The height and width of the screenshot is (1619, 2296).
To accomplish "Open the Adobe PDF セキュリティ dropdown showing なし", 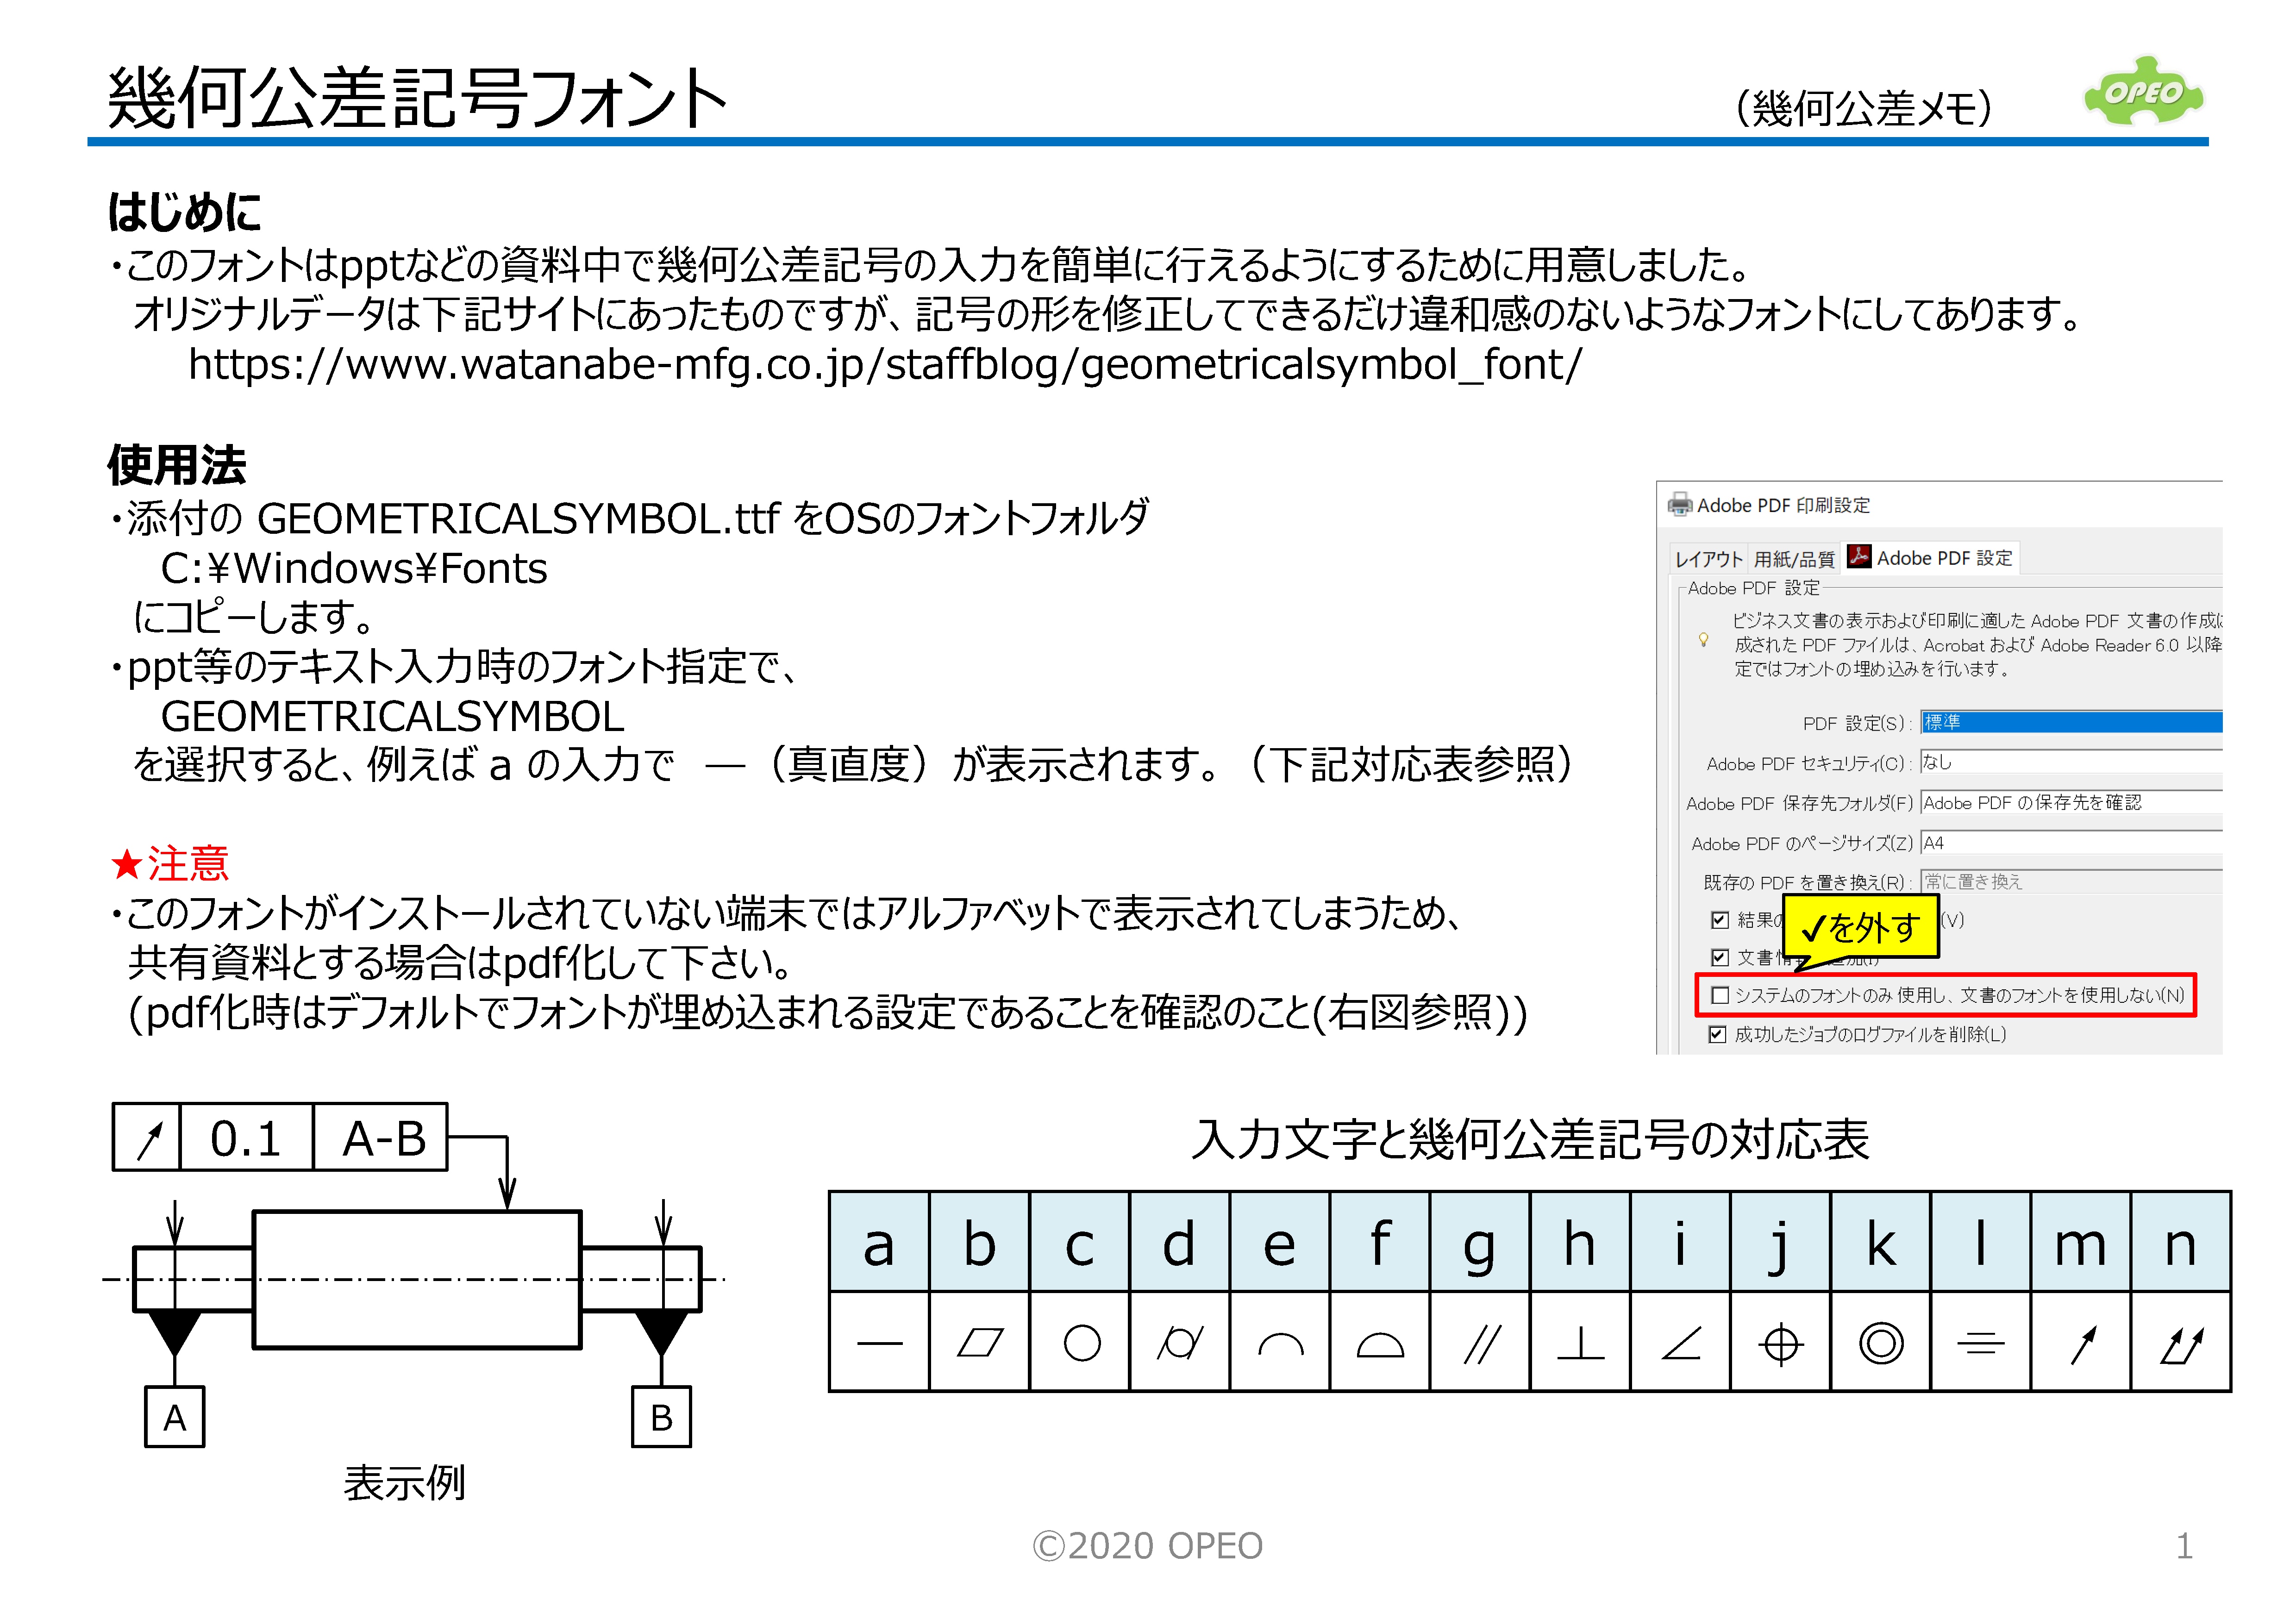I will [x=2071, y=762].
